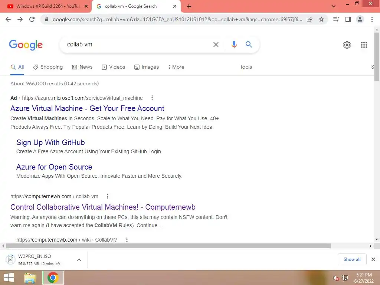Open the tab search dropdown

(x=334, y=6)
